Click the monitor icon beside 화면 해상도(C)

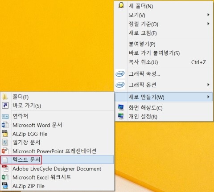121,107
